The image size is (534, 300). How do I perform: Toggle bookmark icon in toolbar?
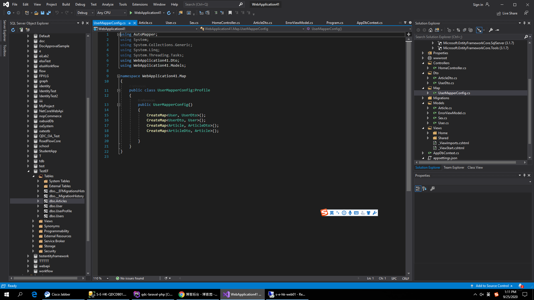click(230, 13)
